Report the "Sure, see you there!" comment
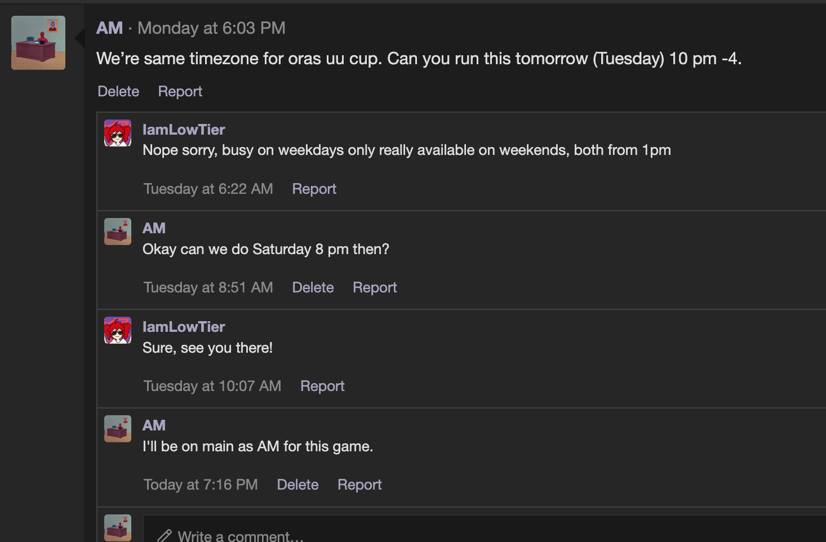 tap(322, 386)
